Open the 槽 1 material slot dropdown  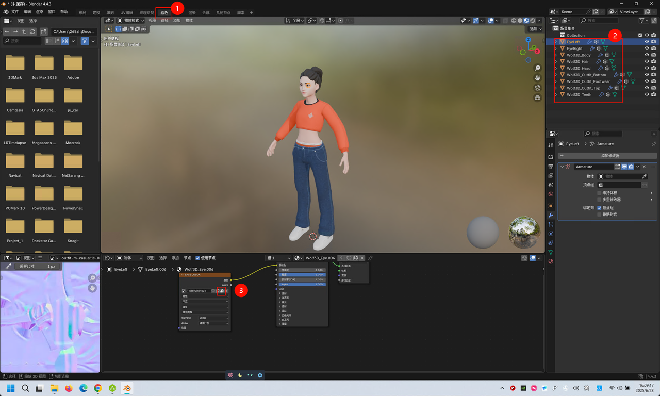(x=278, y=258)
